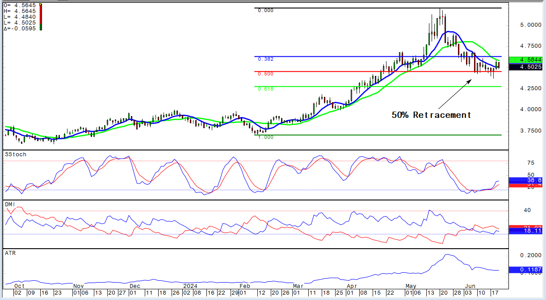Click the DMI indicator panel label
Viewport: 546px width, 300px height.
click(10, 204)
